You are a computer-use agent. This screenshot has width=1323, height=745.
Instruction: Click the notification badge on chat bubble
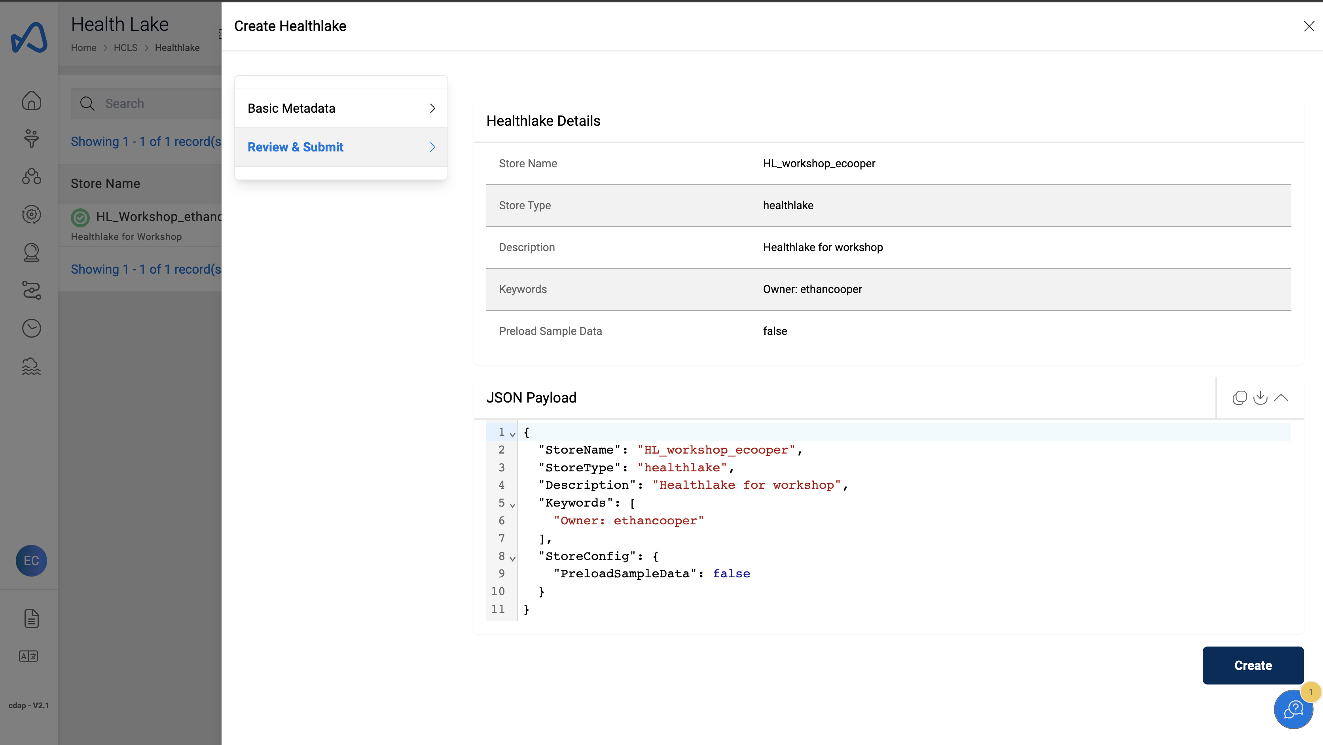[1311, 692]
